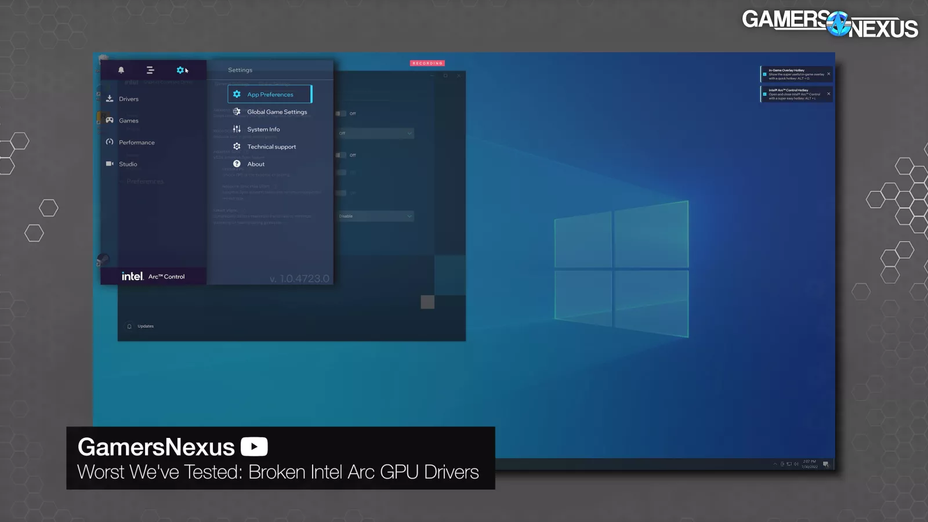Select App Preferences in Settings
Viewport: 928px width, 522px height.
(x=270, y=95)
